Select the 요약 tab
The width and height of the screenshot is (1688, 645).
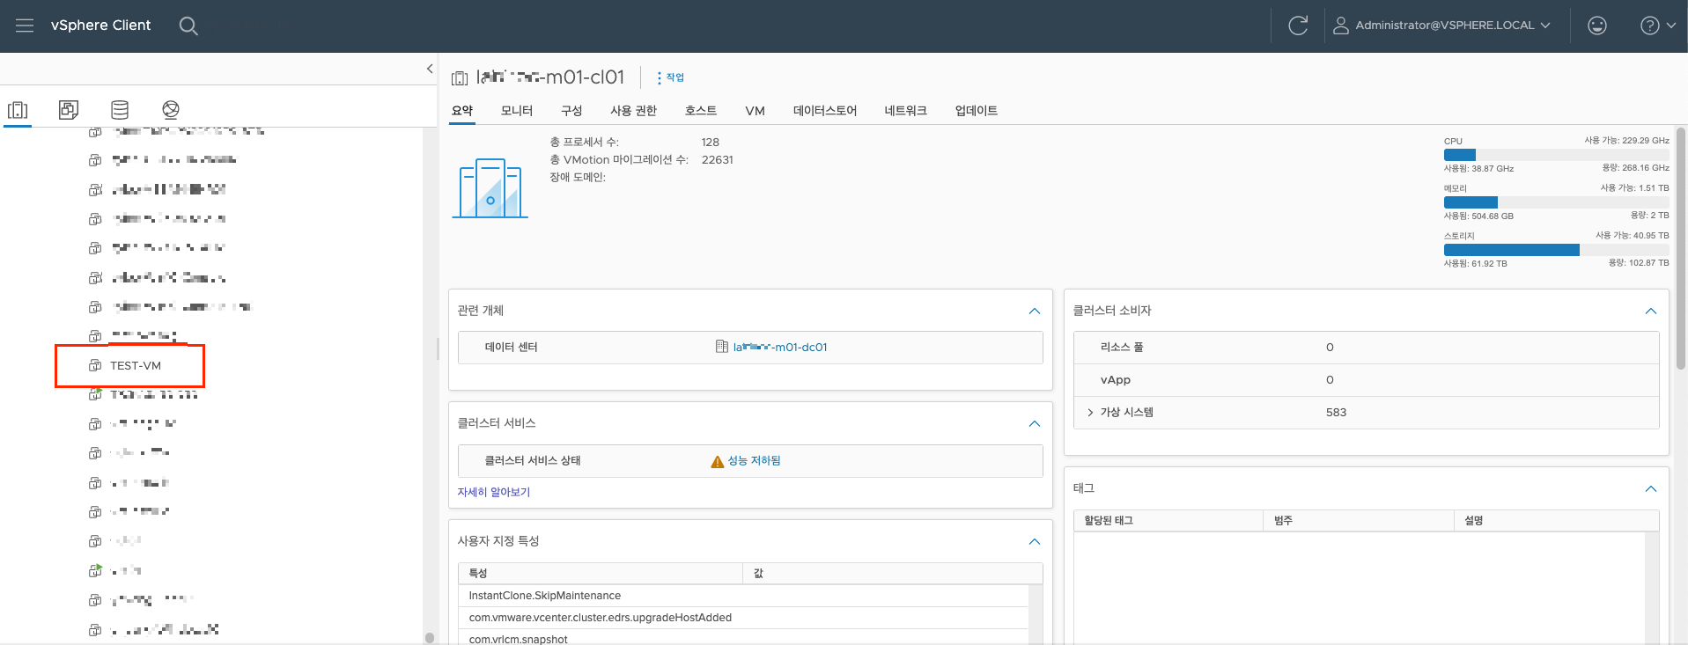pos(462,111)
